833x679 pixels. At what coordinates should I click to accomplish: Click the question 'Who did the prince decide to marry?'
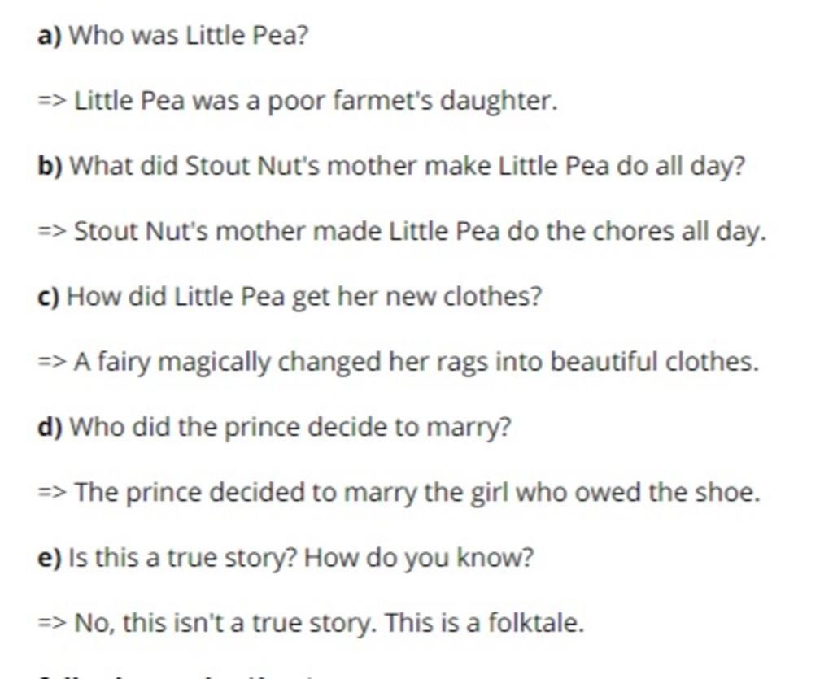[x=290, y=428]
